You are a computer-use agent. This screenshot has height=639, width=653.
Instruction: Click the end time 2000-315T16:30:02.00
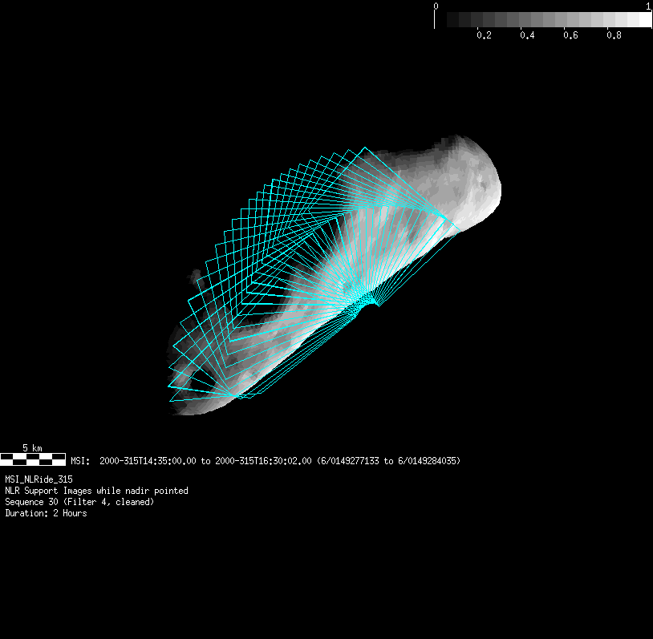(x=262, y=461)
